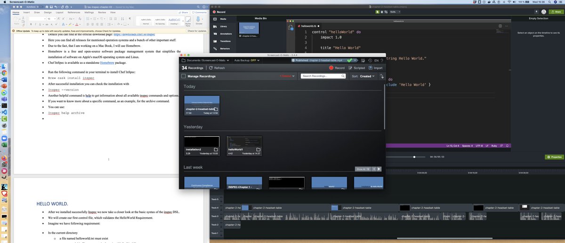The height and width of the screenshot is (243, 565).
Task: Click Show All 12 in Last week
Action: click(x=363, y=169)
